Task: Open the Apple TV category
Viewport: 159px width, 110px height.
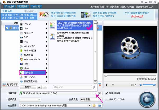Action: tap(34, 33)
